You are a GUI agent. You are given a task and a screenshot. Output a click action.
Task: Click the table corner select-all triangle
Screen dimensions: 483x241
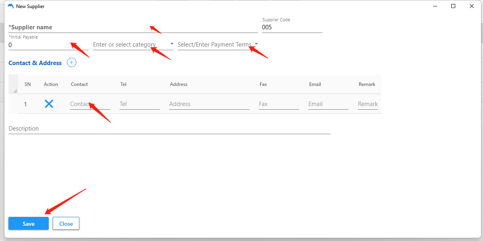15,91
